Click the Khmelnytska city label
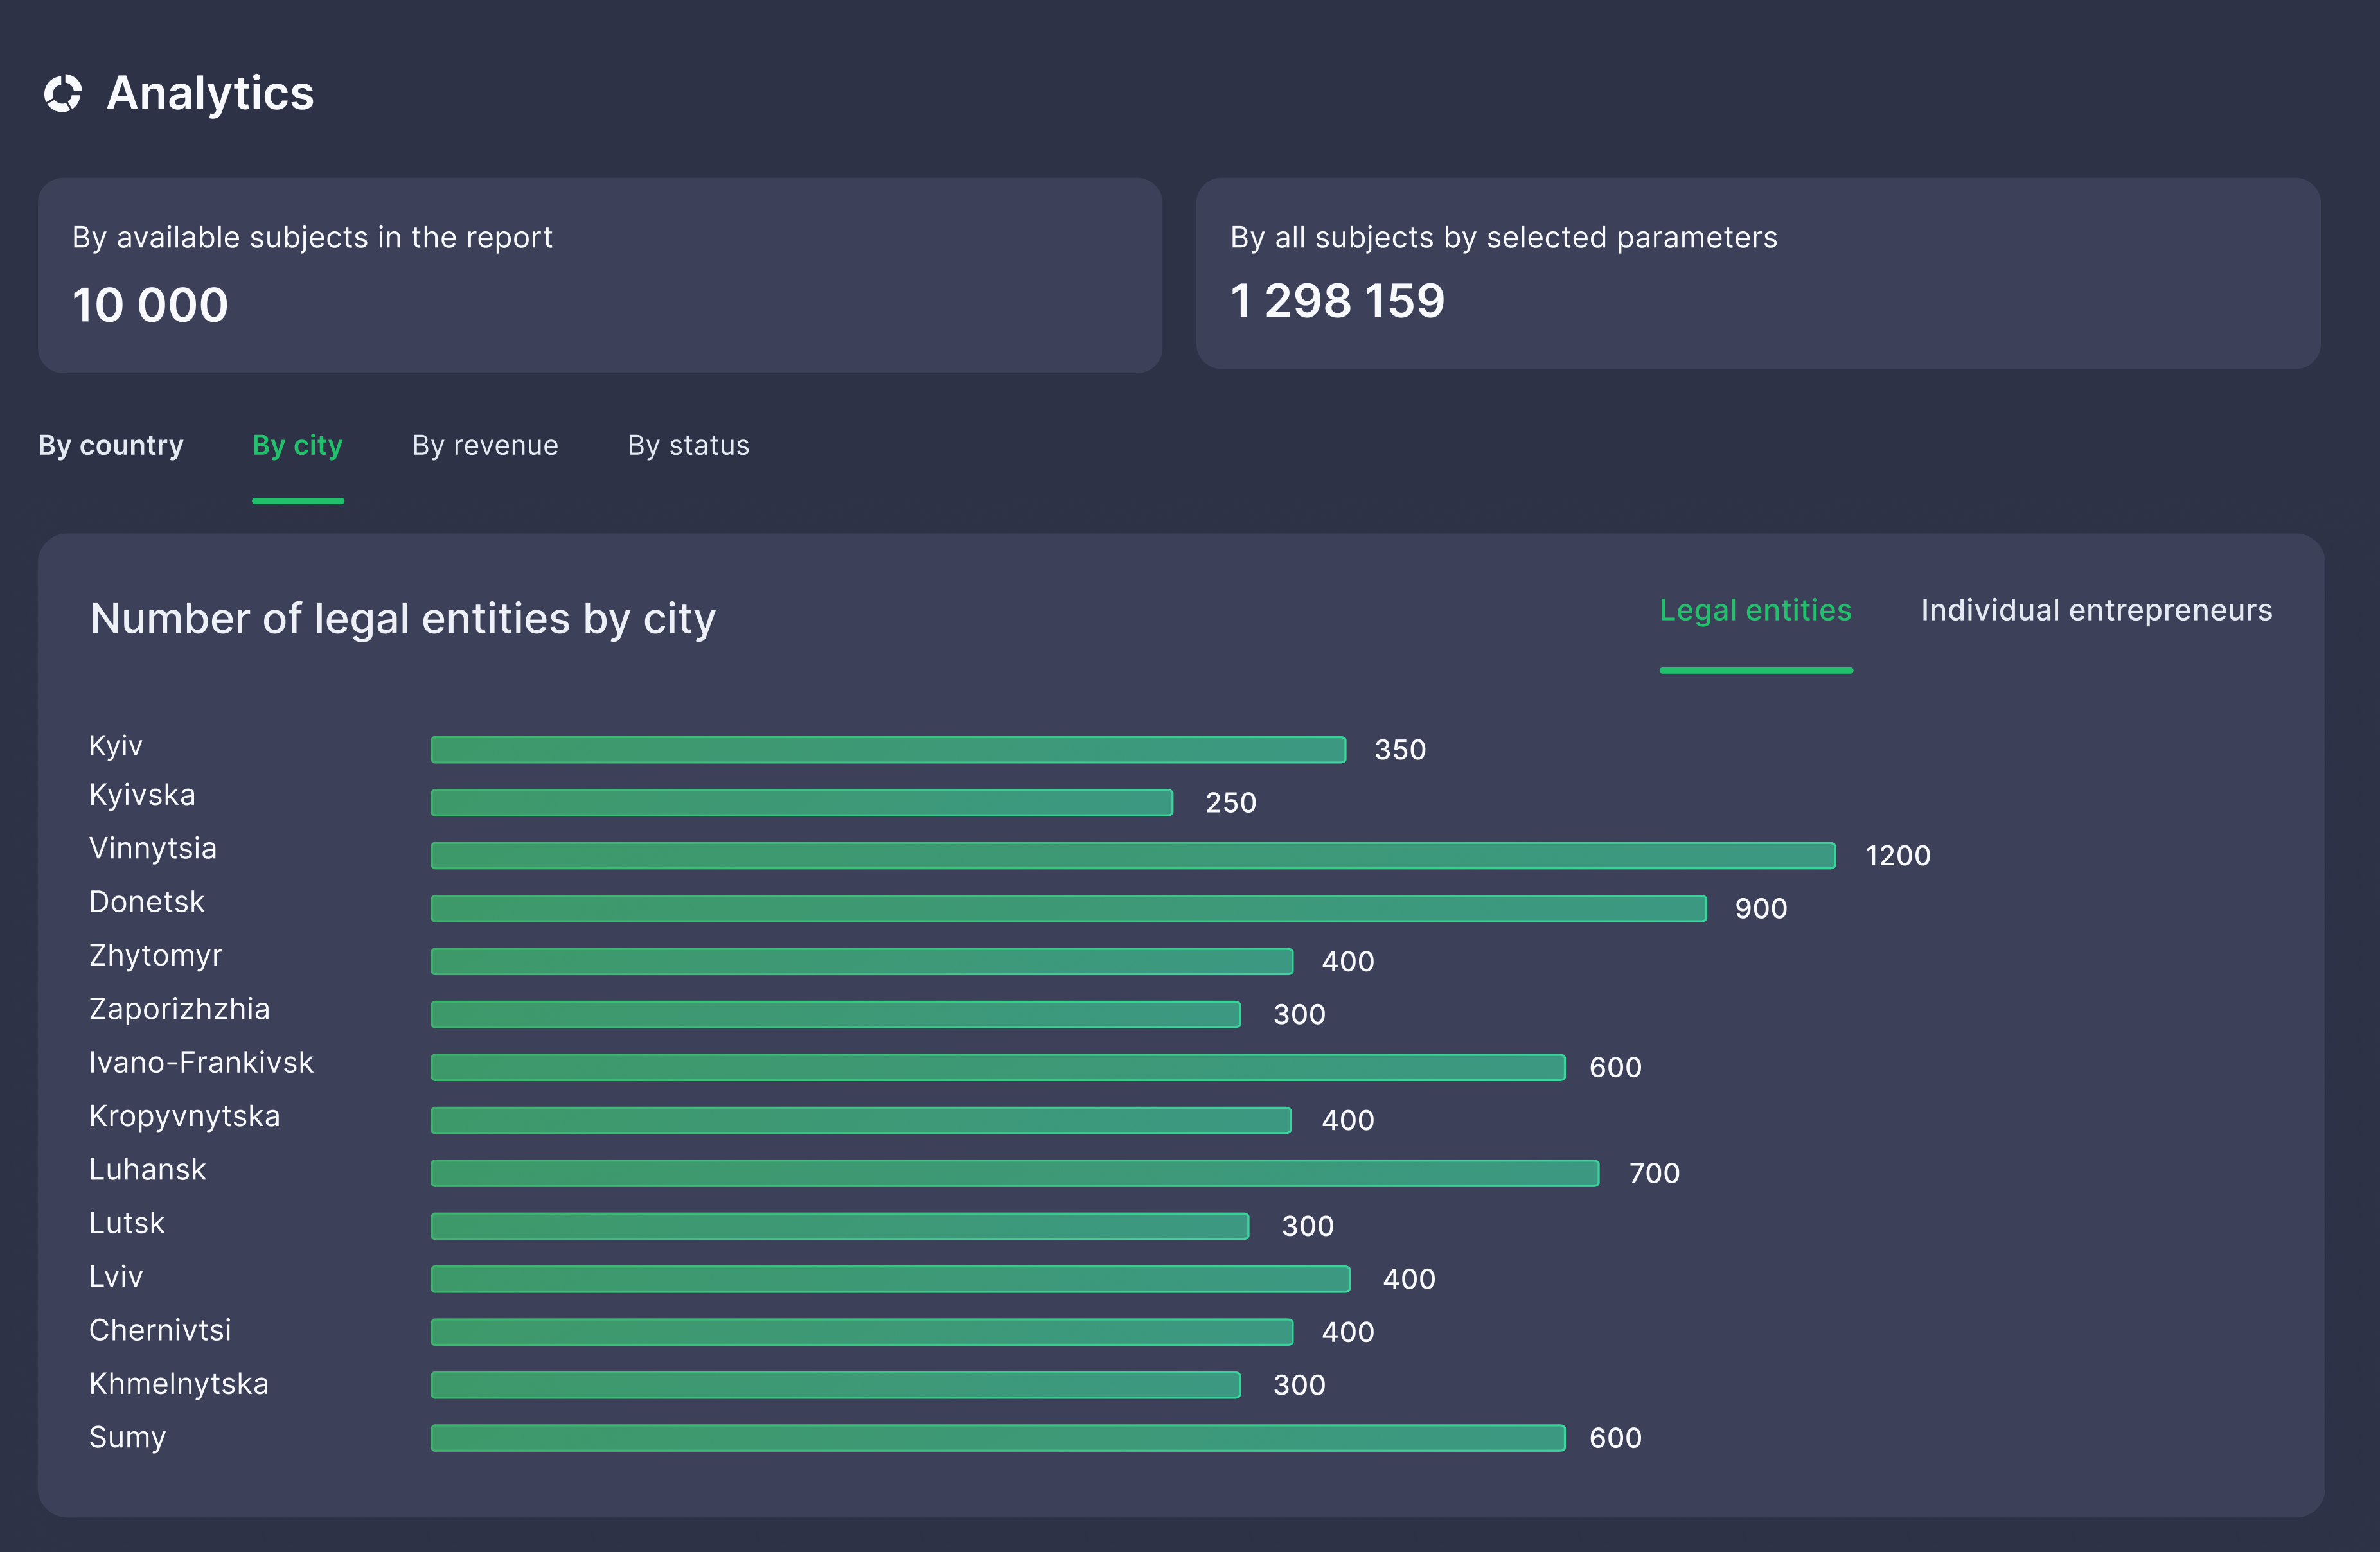2380x1552 pixels. (x=178, y=1384)
